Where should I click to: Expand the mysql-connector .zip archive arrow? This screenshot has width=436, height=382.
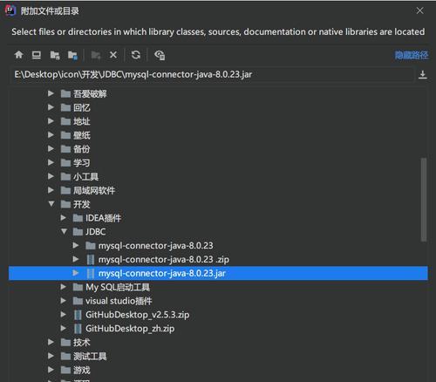tap(76, 259)
